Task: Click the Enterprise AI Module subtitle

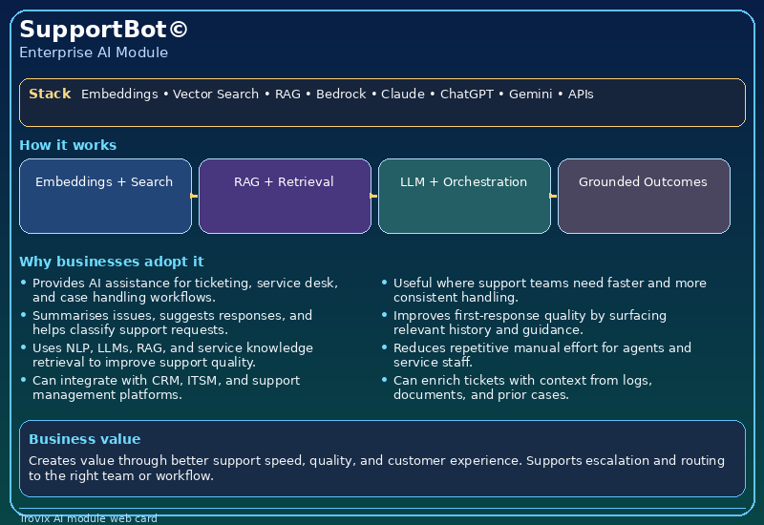Action: (x=94, y=52)
